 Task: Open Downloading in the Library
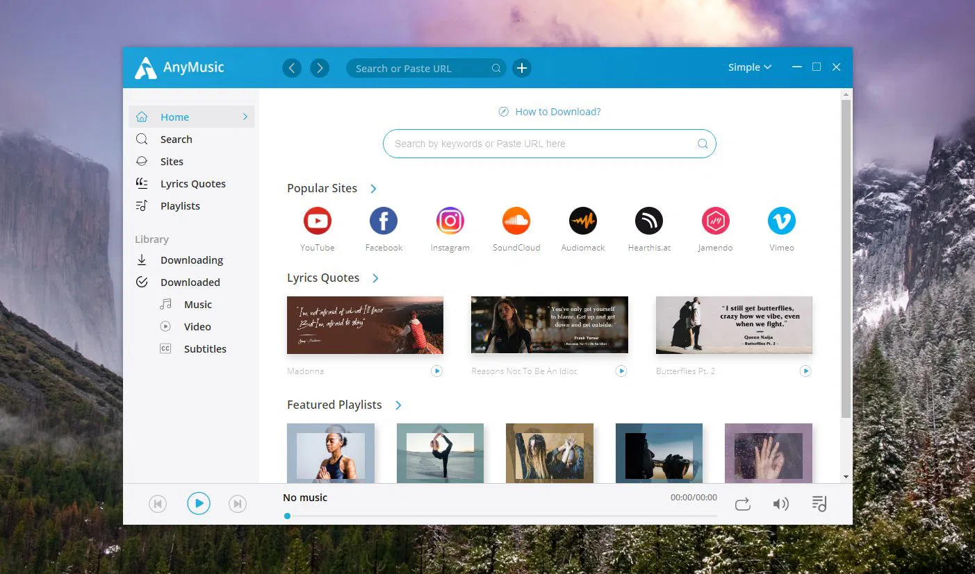click(x=192, y=260)
